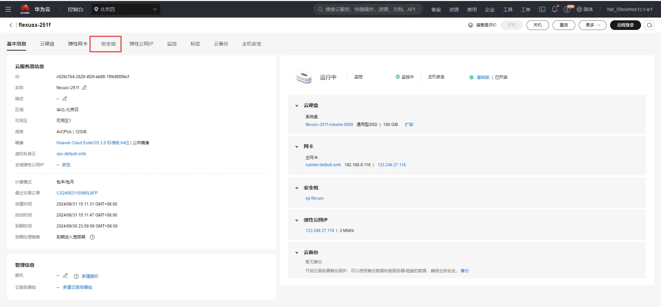Screen dimensions: 661x307
Task: Collapse the 云硬盘 section
Action: coord(297,106)
